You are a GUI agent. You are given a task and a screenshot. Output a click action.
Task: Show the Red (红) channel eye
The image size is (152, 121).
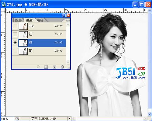15,35
